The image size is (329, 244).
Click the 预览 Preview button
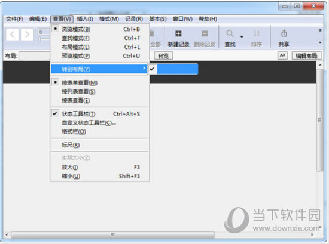tap(163, 56)
